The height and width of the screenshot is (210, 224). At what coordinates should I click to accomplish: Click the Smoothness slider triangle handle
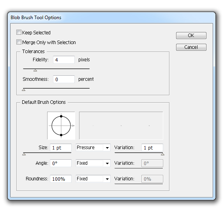(x=24, y=90)
